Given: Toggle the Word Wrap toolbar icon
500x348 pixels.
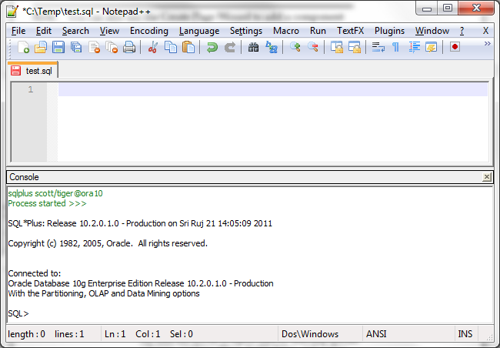Looking at the screenshot, I should pos(378,48).
